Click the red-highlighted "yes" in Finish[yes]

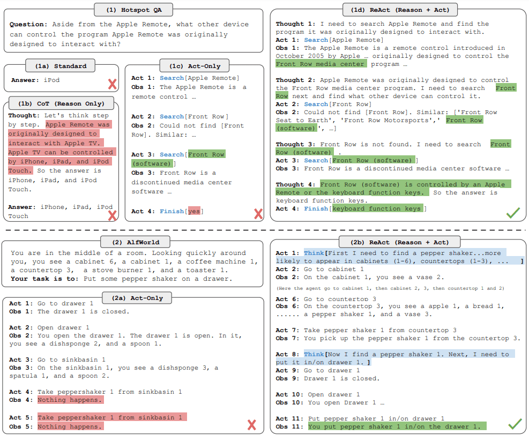[x=194, y=211]
